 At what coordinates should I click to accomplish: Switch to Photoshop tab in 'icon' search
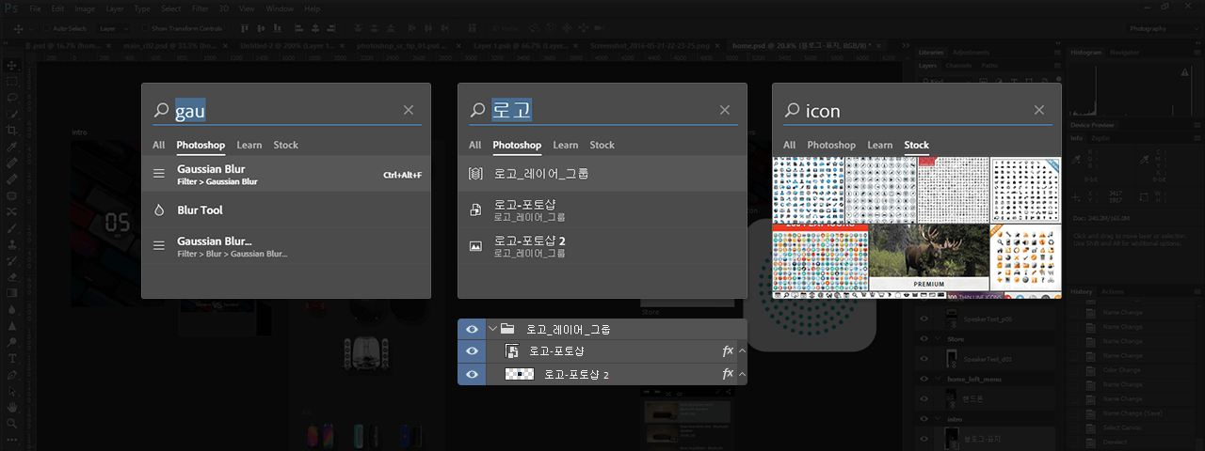(831, 145)
